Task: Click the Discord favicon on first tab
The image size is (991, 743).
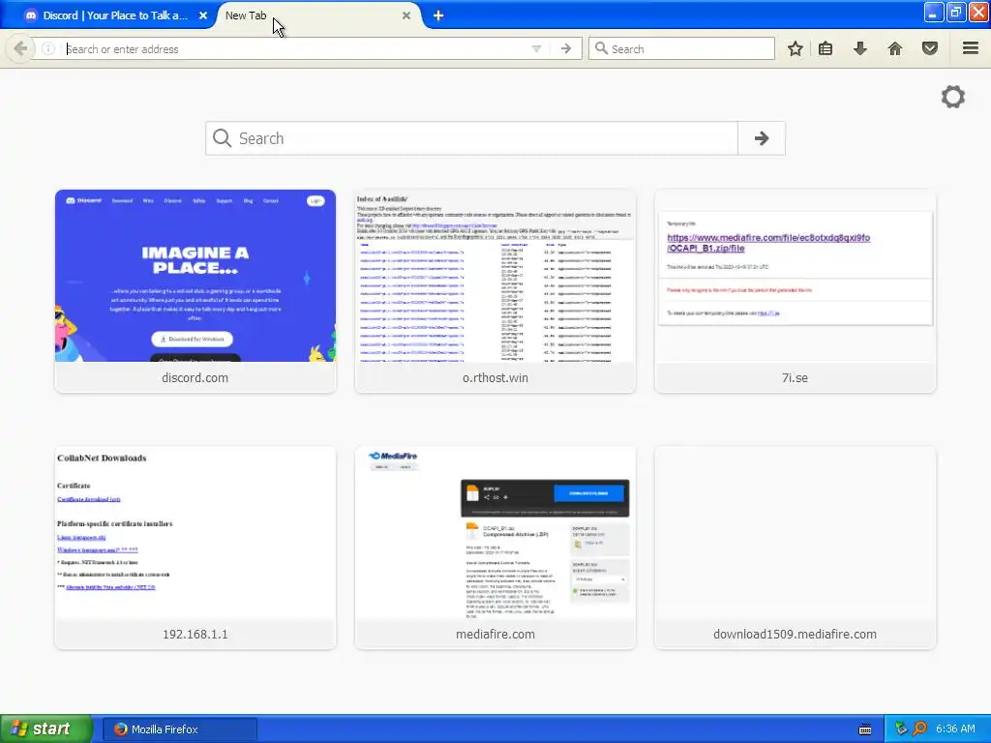Action: coord(30,15)
